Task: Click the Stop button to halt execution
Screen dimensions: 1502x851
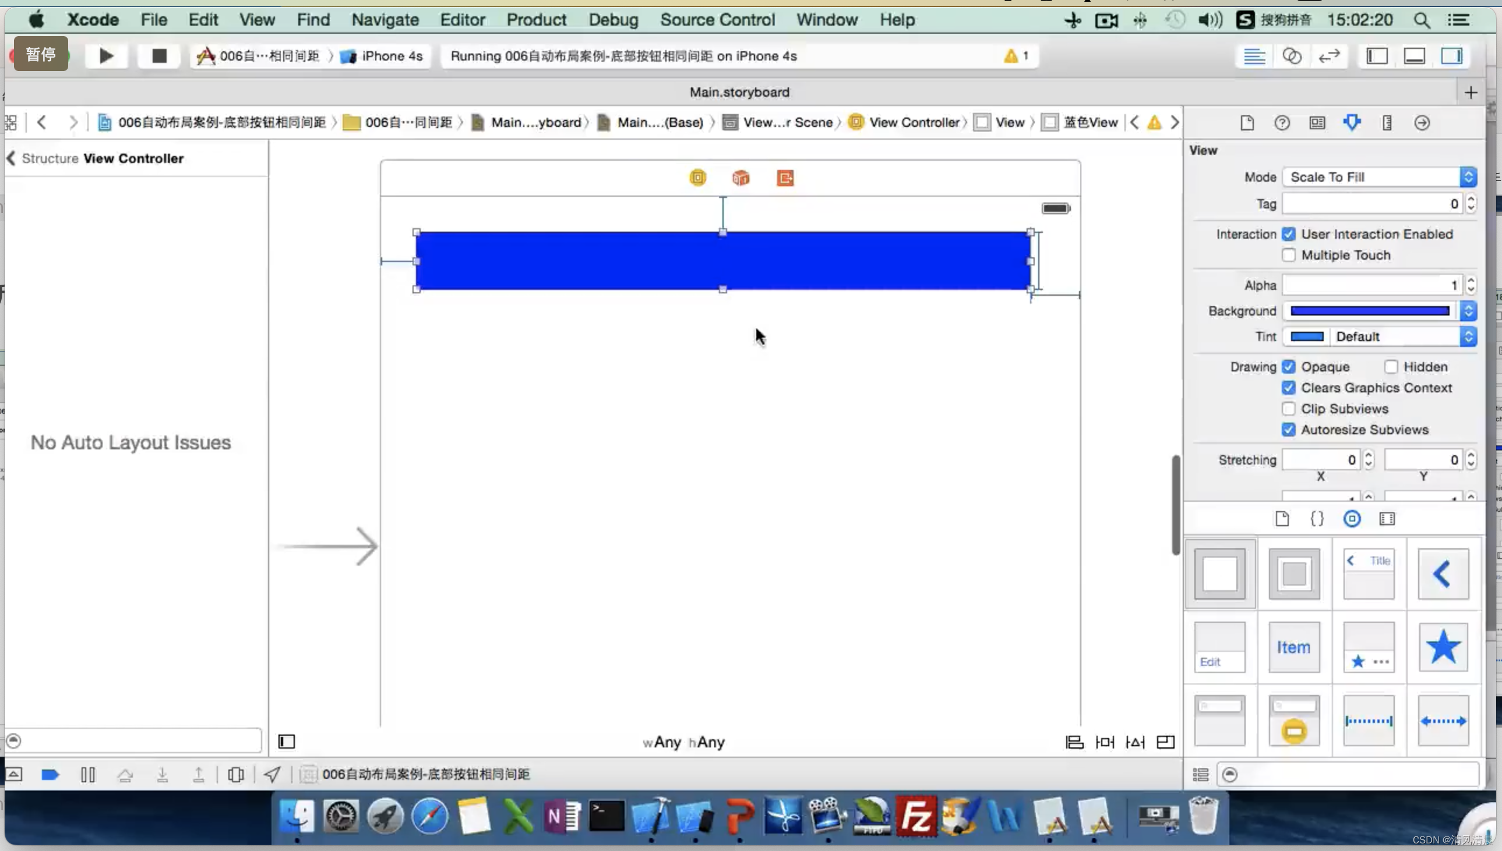Action: click(159, 56)
